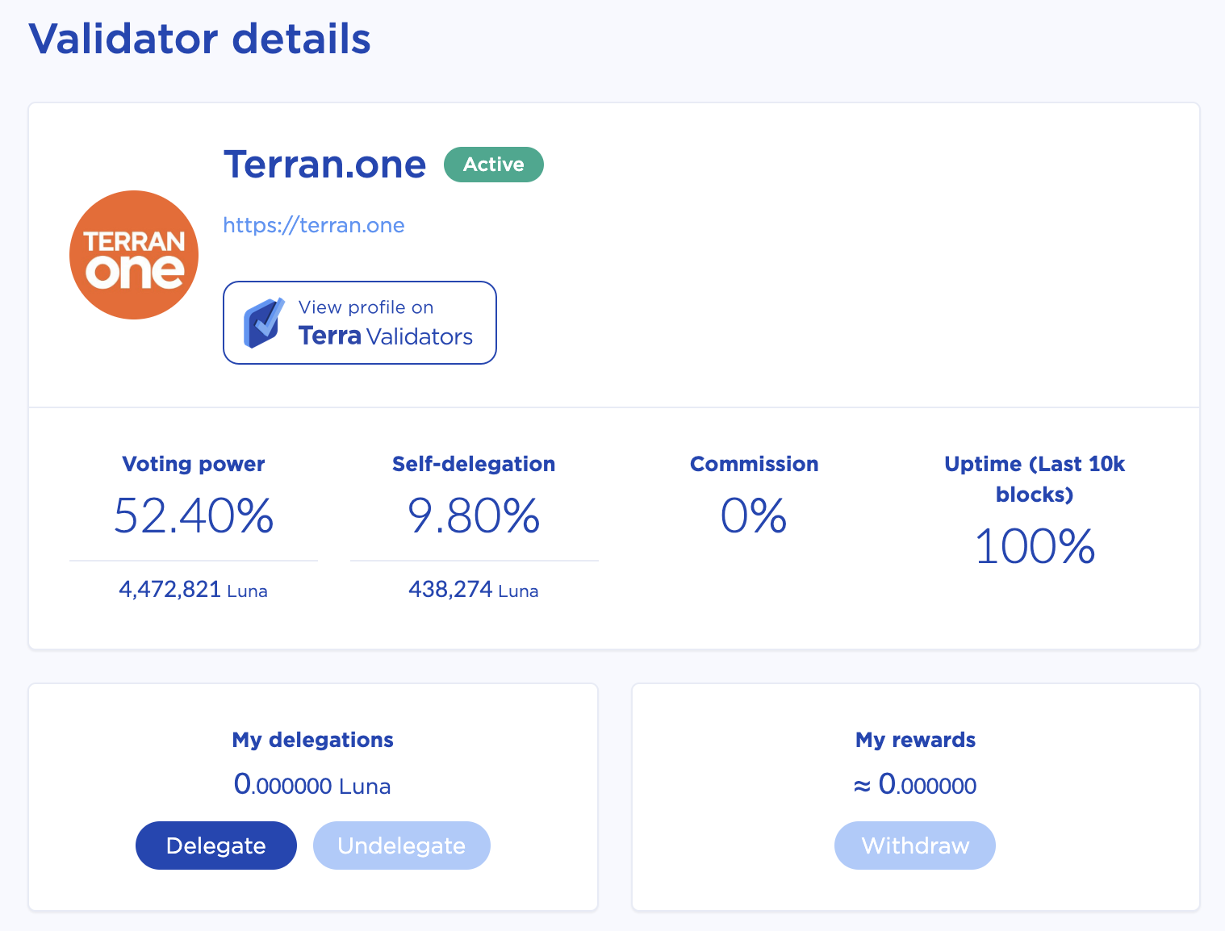Click the Voting power label
The image size is (1225, 931).
click(x=194, y=464)
